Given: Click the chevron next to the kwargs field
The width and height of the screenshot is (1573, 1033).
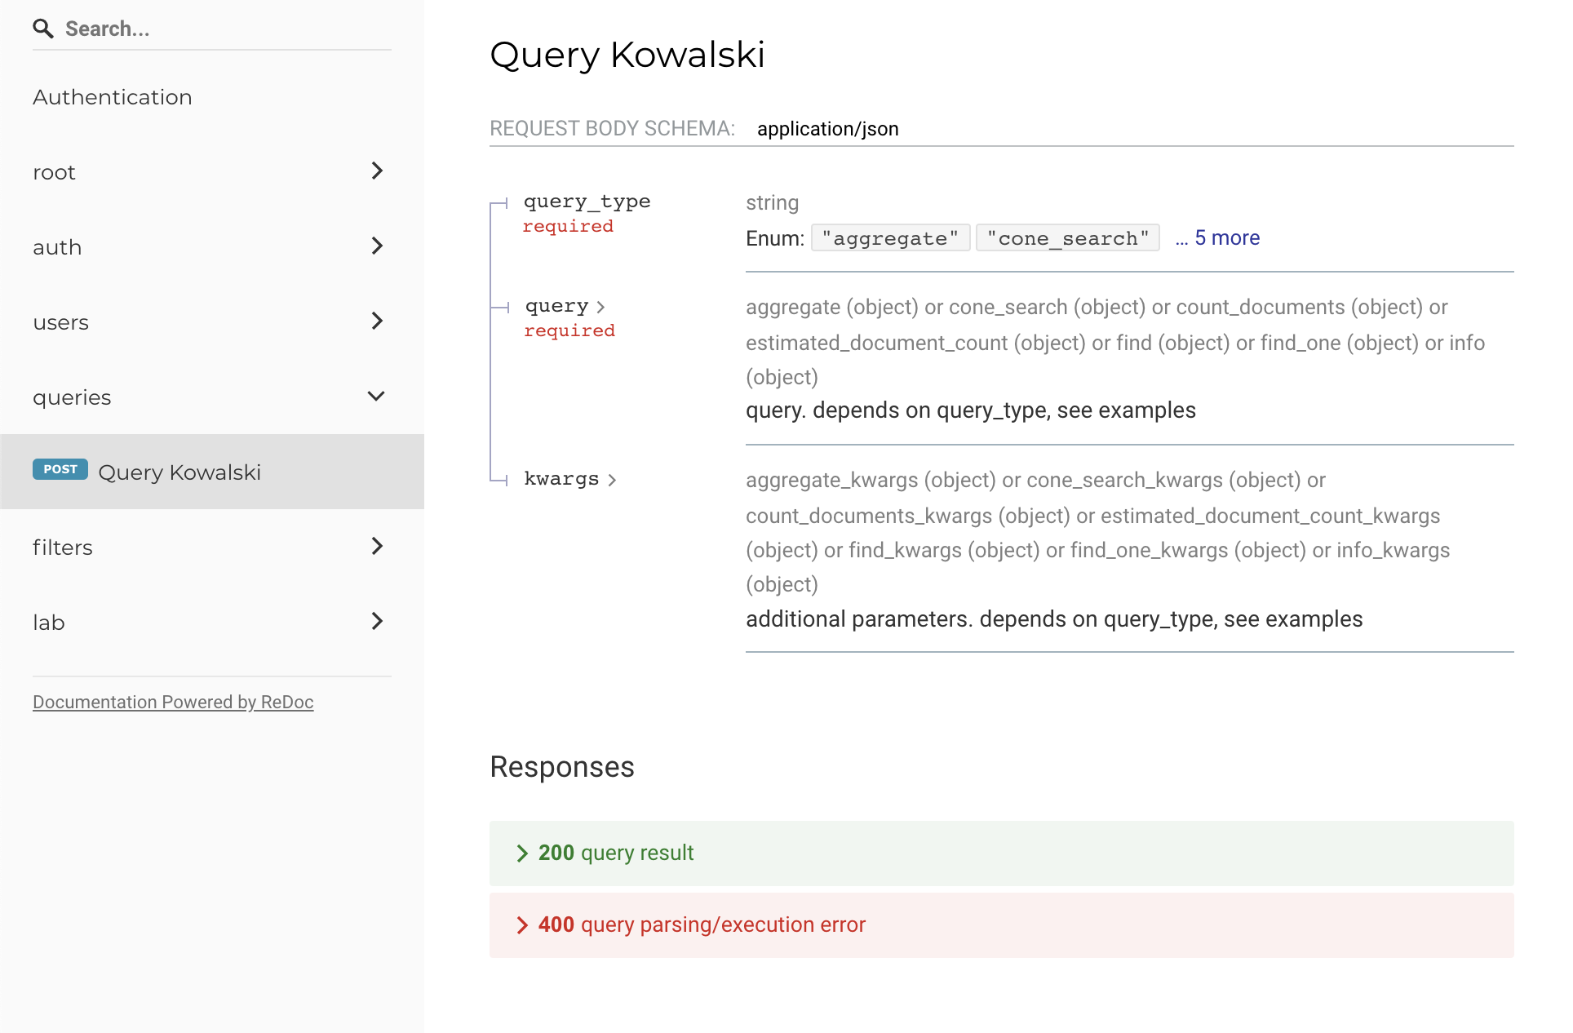Looking at the screenshot, I should coord(614,481).
